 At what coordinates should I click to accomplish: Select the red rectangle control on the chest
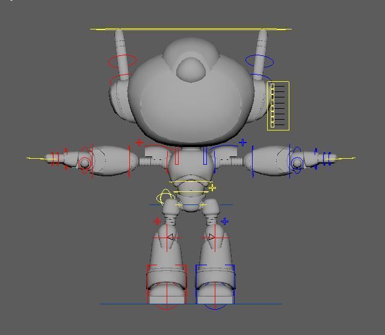pyautogui.click(x=177, y=156)
